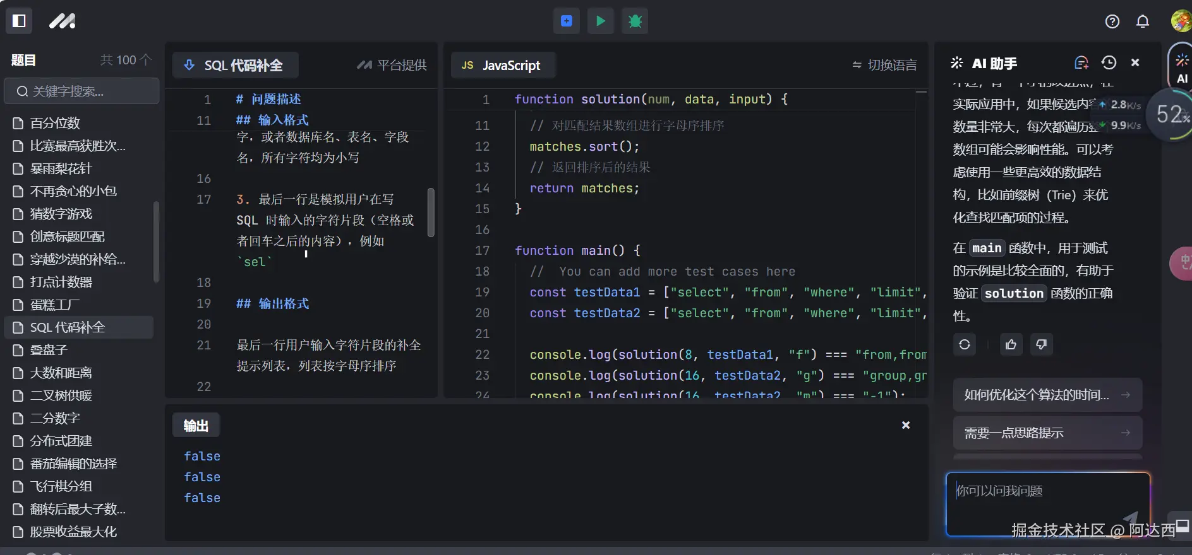The height and width of the screenshot is (555, 1192).
Task: Open the 二叉树供暖 problem
Action: 61,395
